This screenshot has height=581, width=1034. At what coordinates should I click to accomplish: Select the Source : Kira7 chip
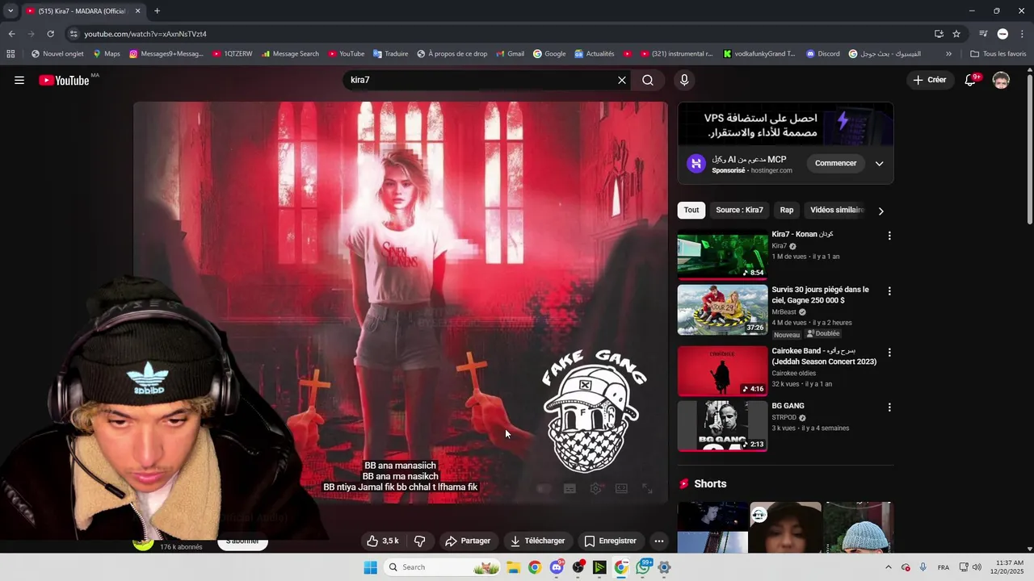pyautogui.click(x=739, y=210)
